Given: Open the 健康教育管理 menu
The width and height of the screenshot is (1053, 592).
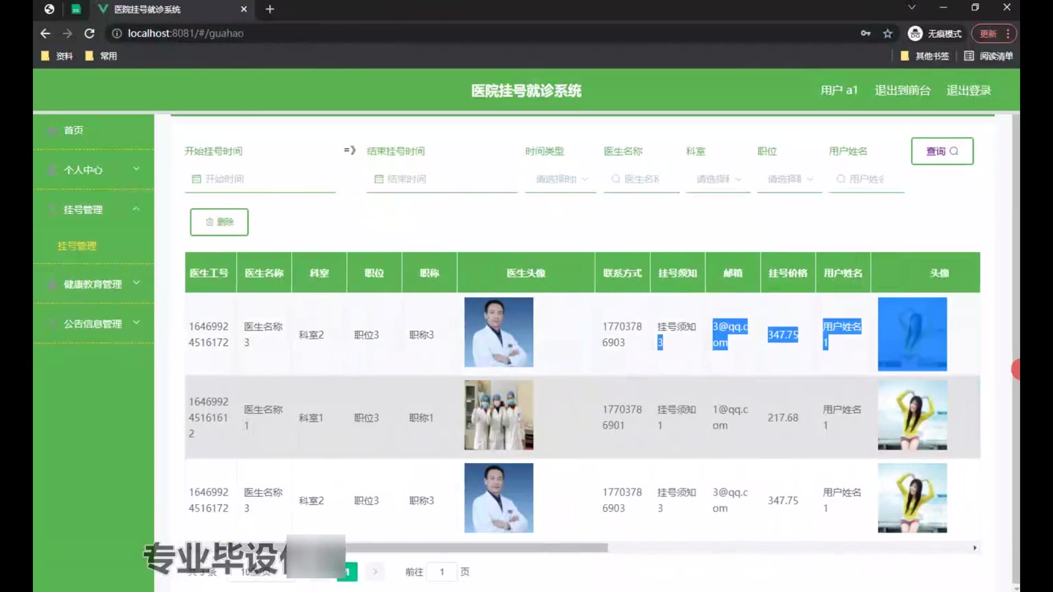Looking at the screenshot, I should coord(93,284).
